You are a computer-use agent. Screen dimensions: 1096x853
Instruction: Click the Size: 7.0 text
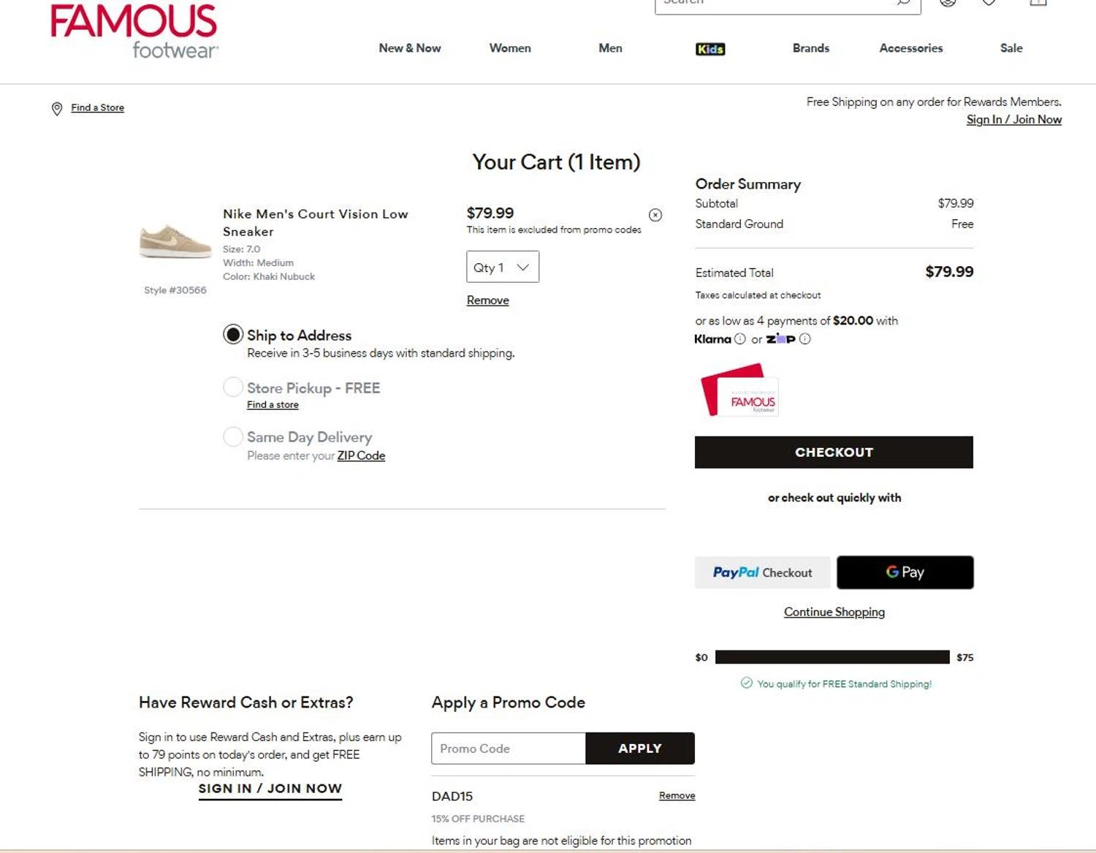tap(241, 249)
